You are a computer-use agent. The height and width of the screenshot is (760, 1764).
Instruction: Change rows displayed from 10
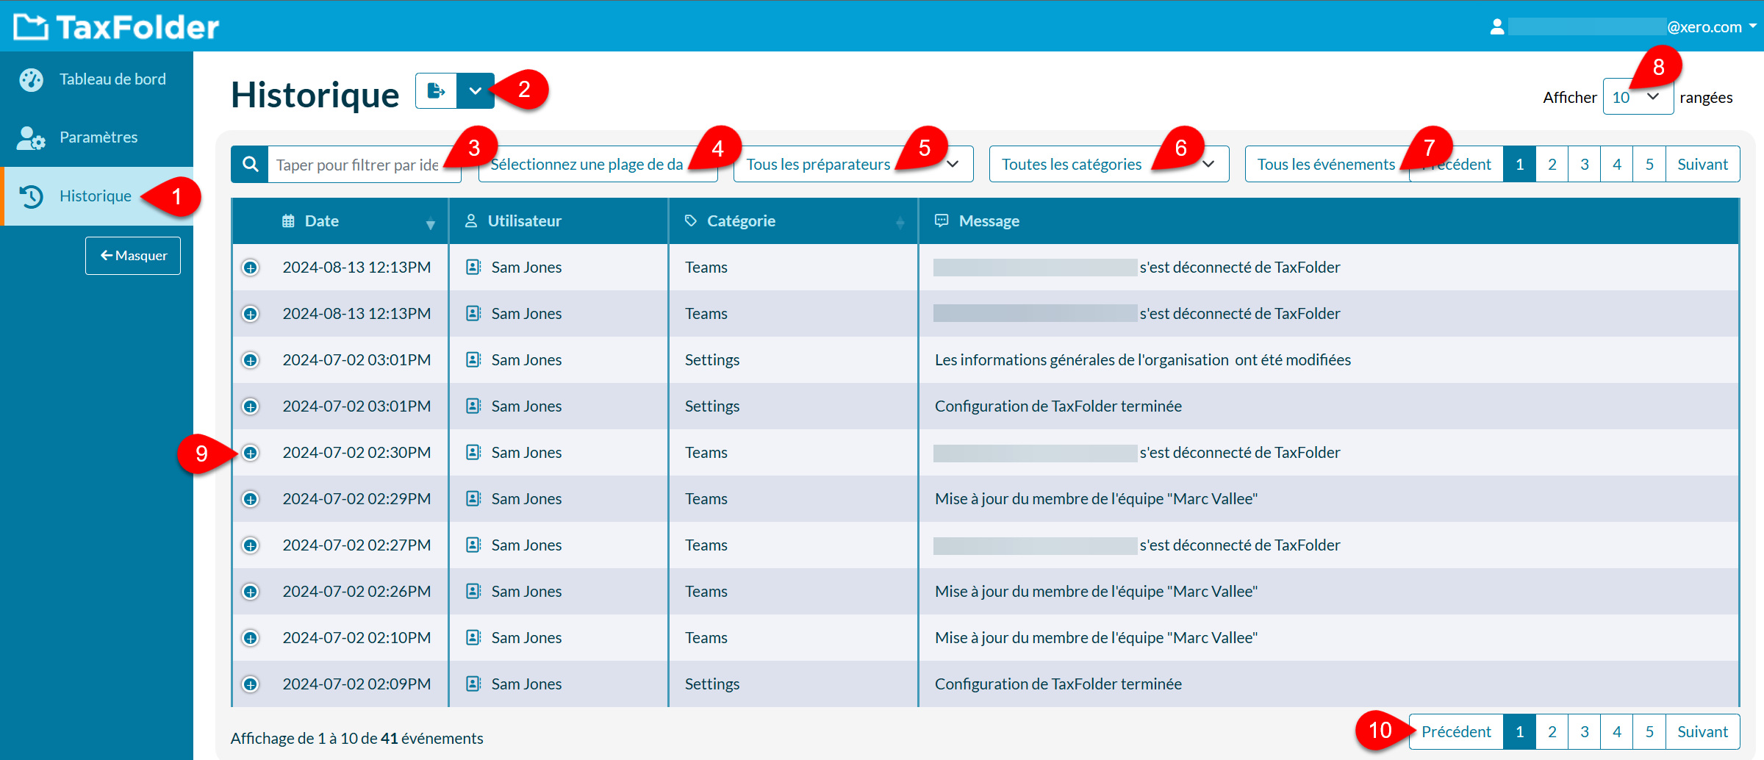coord(1638,97)
